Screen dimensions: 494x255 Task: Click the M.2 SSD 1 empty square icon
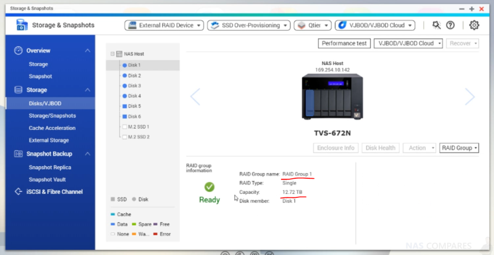(x=124, y=127)
